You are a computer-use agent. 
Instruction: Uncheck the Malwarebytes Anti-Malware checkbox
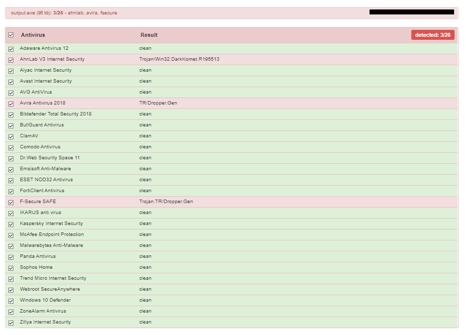pos(11,246)
